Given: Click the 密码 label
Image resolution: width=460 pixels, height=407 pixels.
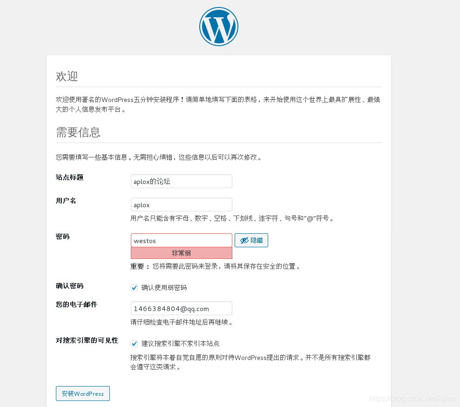Looking at the screenshot, I should pos(62,237).
